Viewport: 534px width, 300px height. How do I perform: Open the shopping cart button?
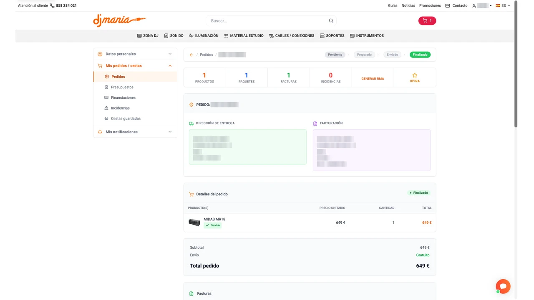pos(427,20)
